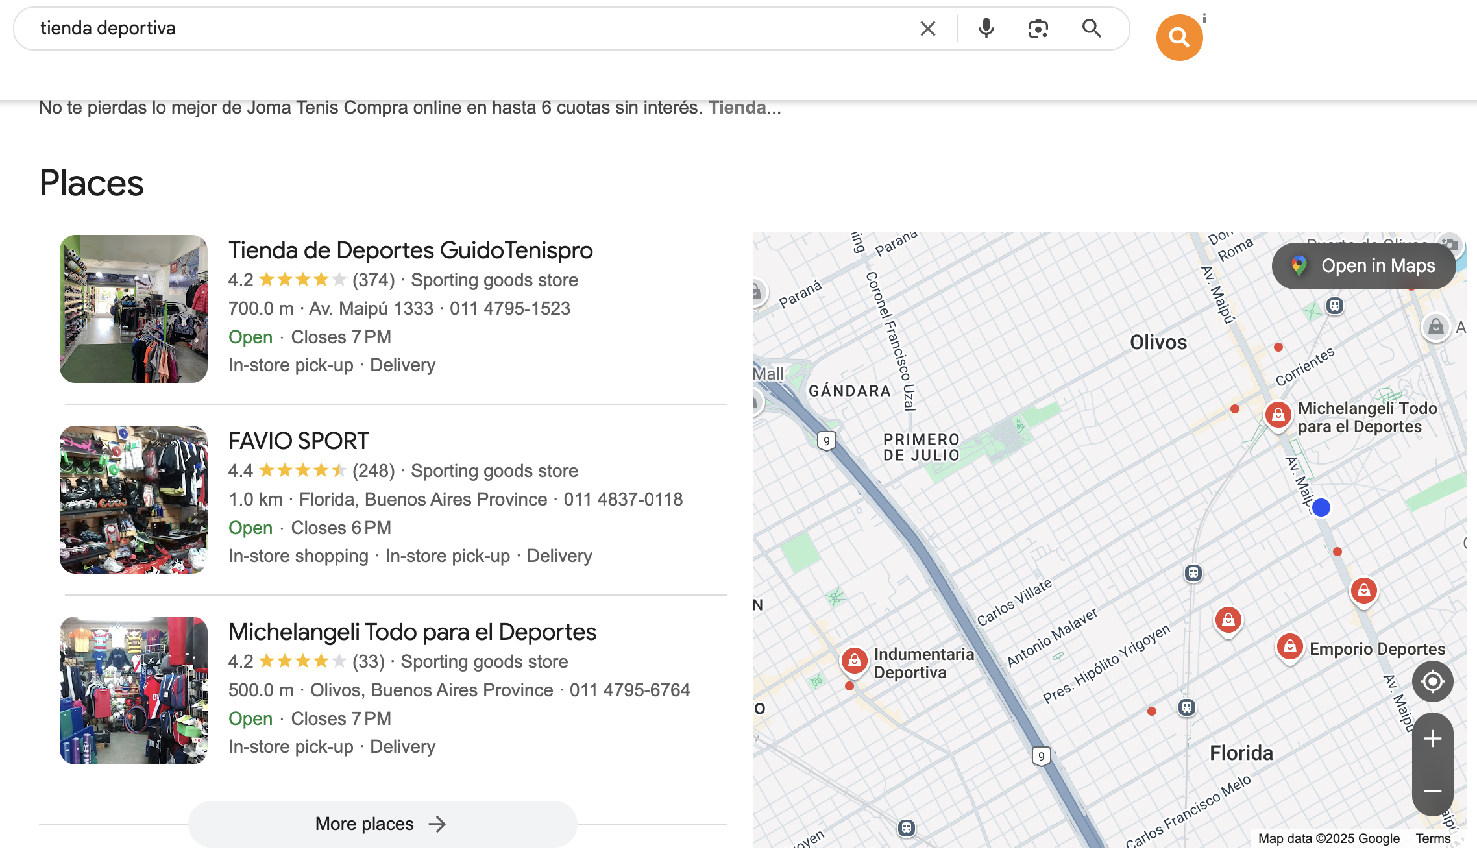Screen dimensions: 1477x867
Task: Zoom in on the map
Action: point(1433,739)
